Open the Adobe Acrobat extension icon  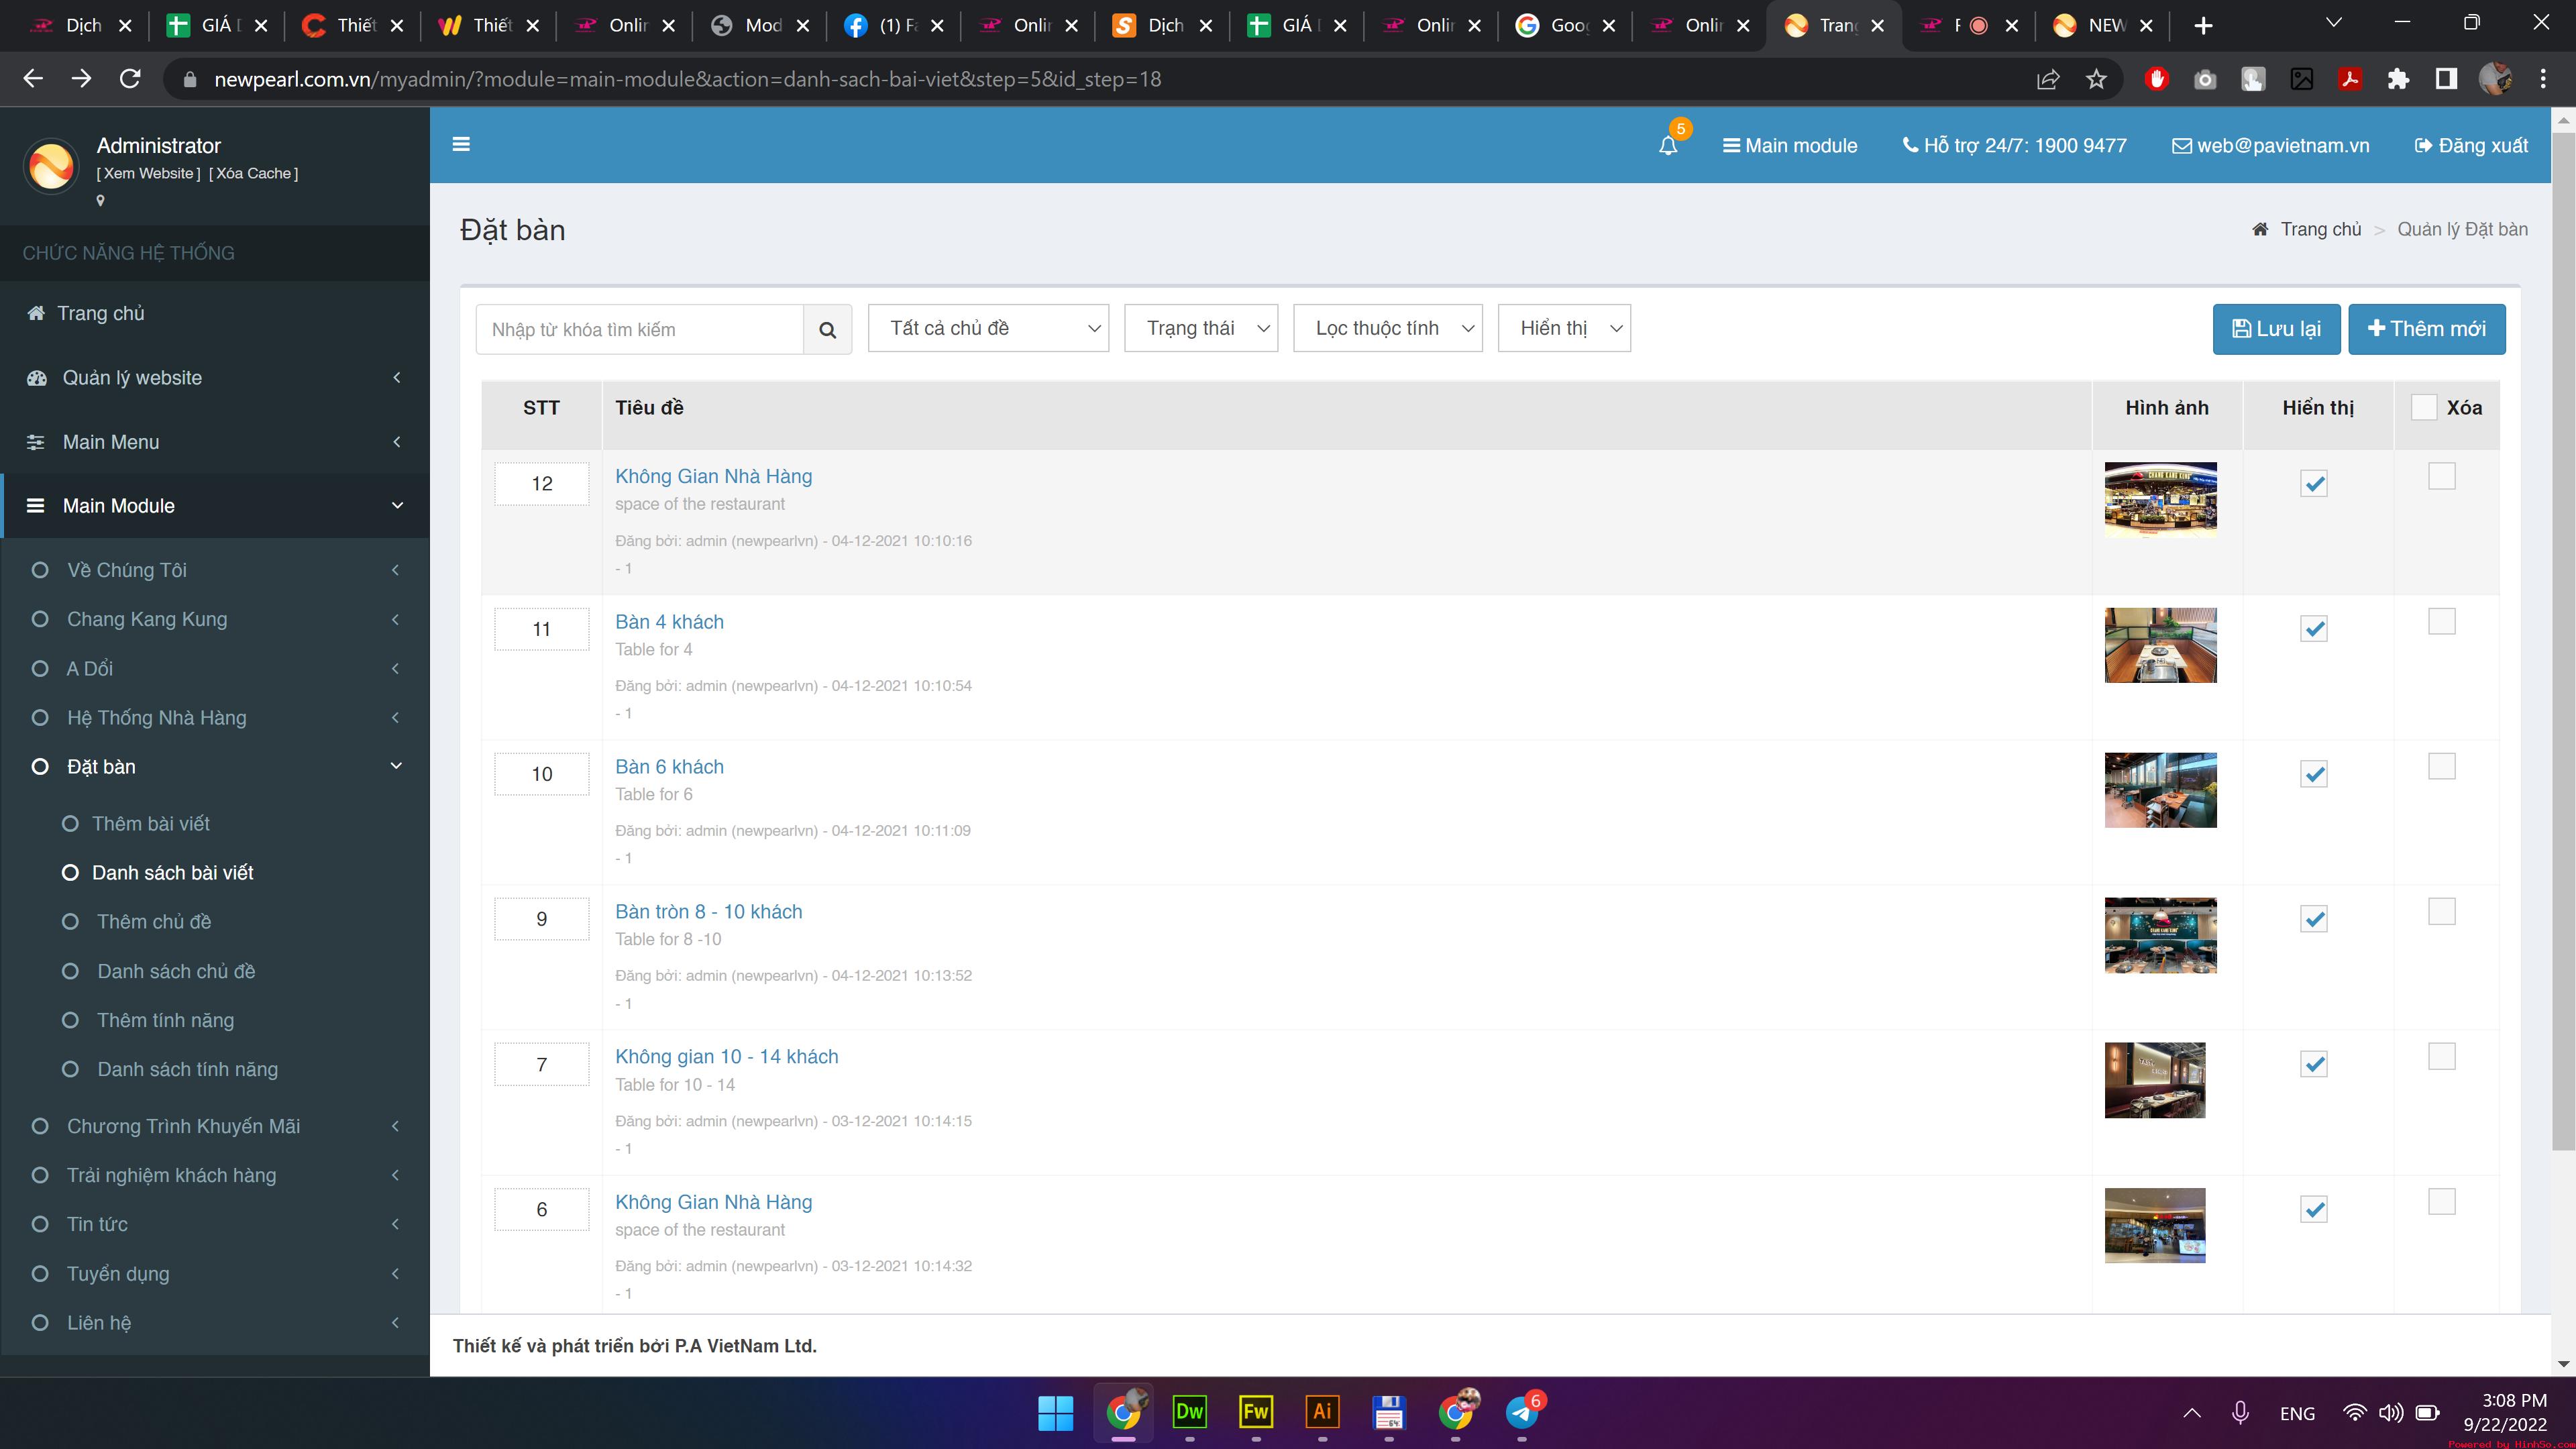pos(2350,79)
